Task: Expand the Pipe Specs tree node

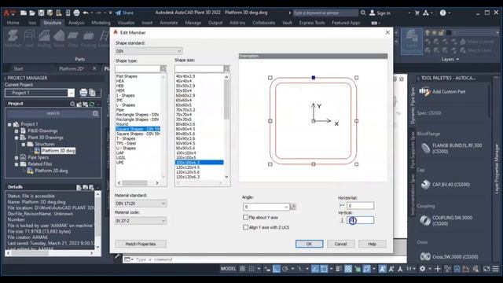Action: point(17,157)
